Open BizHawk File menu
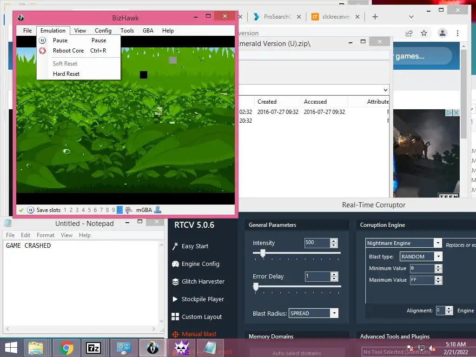This screenshot has width=476, height=357. coord(27,30)
